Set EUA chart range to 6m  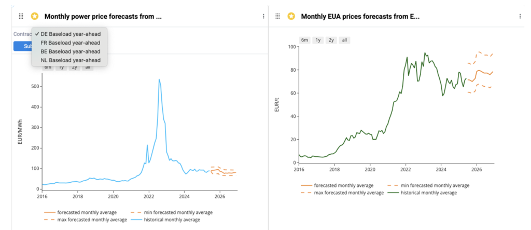click(304, 40)
